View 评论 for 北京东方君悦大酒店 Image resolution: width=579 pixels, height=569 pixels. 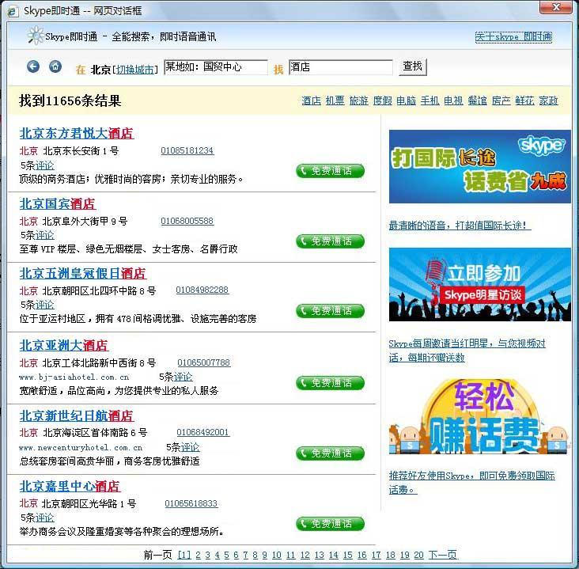tap(44, 165)
